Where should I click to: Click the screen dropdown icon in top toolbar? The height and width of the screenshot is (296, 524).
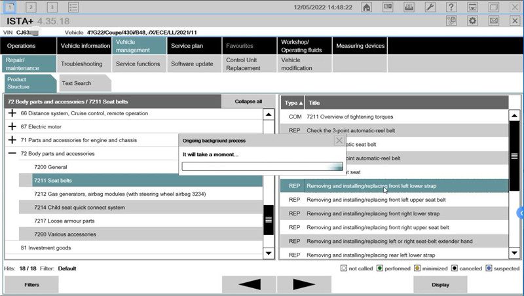click(472, 7)
